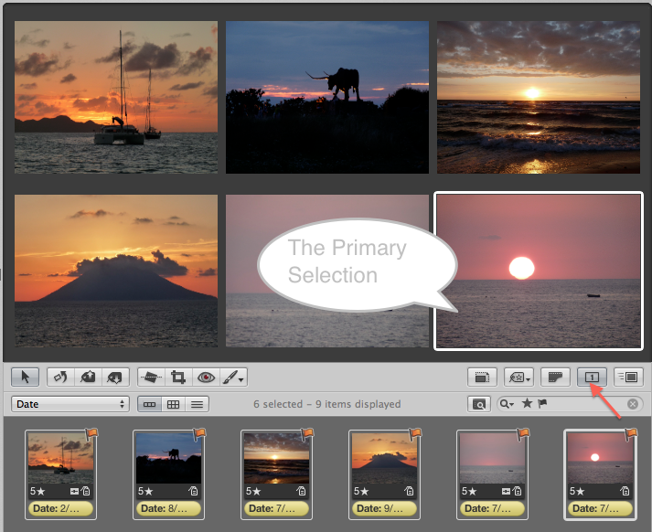Screen dimensions: 652x532
Task: Switch browser to List view
Action: pos(196,404)
